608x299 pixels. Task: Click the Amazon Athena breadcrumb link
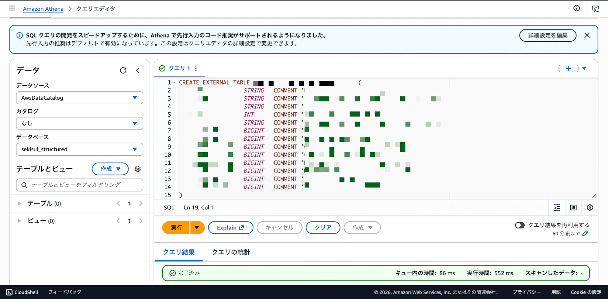point(43,9)
